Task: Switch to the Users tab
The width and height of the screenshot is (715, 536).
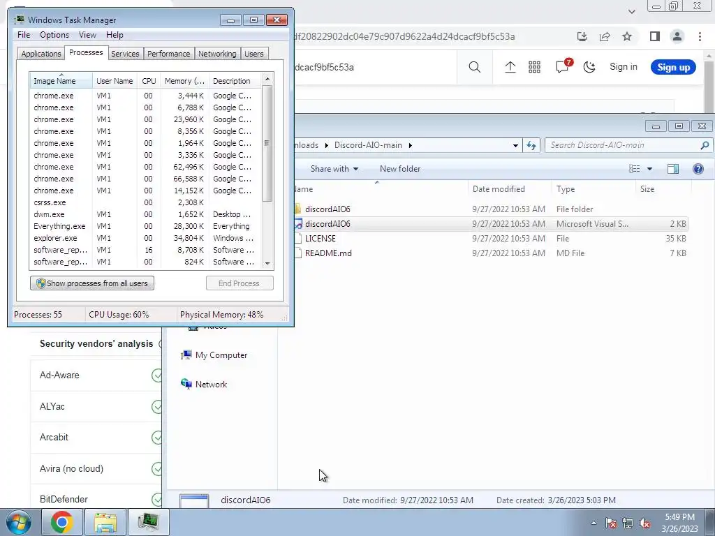Action: [x=254, y=54]
